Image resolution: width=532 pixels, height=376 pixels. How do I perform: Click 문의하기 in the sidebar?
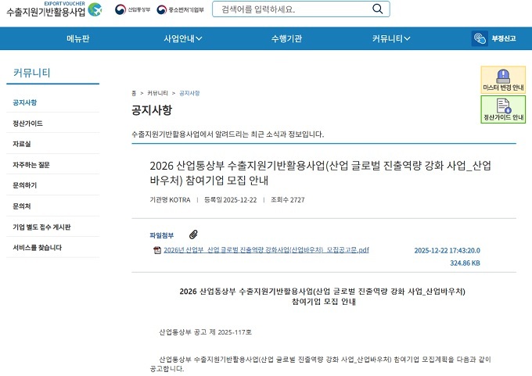(24, 185)
